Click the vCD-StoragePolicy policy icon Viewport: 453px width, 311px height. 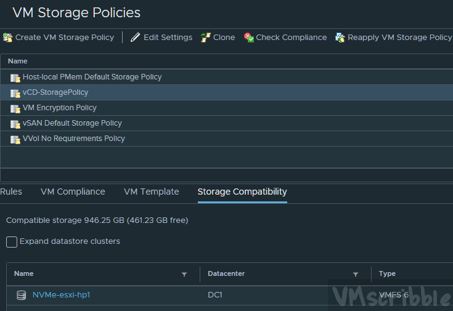[x=15, y=93]
